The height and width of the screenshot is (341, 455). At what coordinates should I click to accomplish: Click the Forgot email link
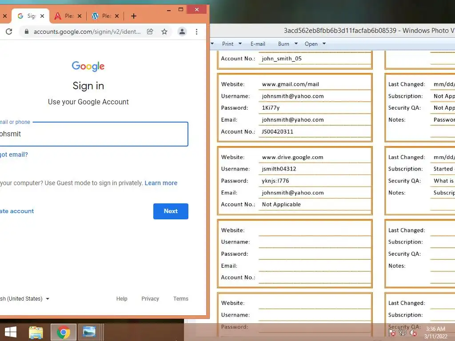pyautogui.click(x=14, y=155)
